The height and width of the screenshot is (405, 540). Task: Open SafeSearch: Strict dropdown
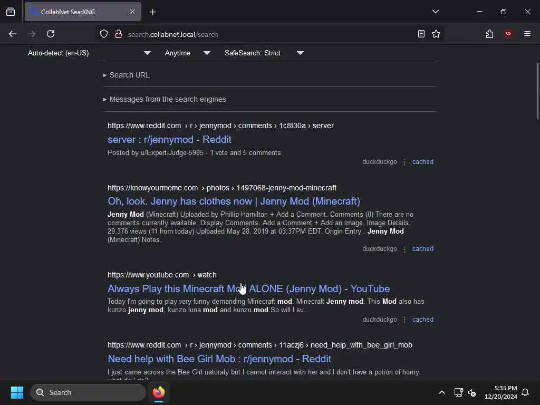click(x=264, y=53)
